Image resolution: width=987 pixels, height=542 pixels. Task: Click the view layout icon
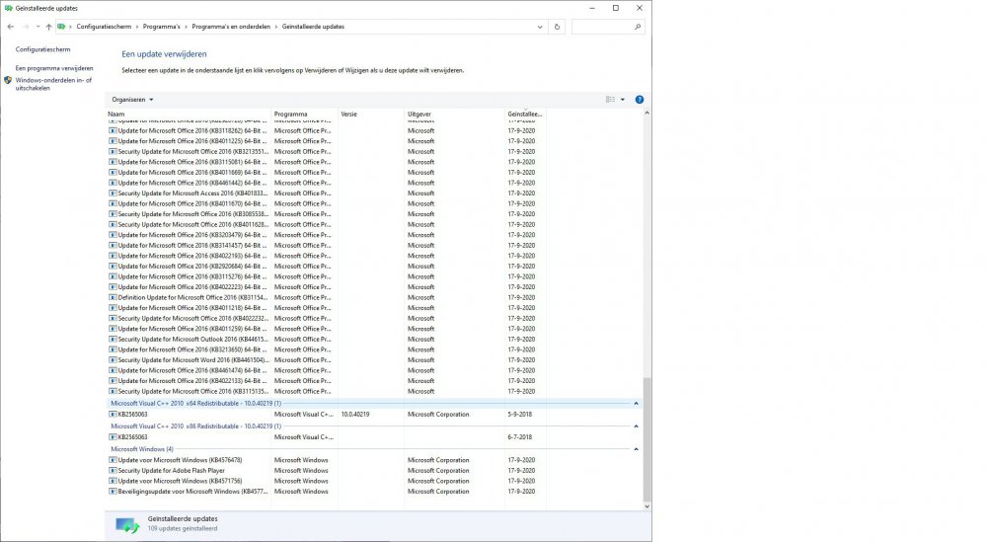[x=611, y=100]
